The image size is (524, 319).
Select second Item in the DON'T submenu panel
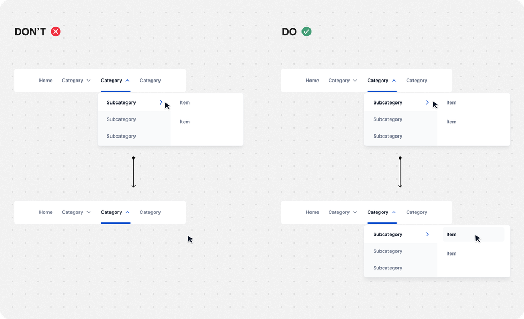185,122
